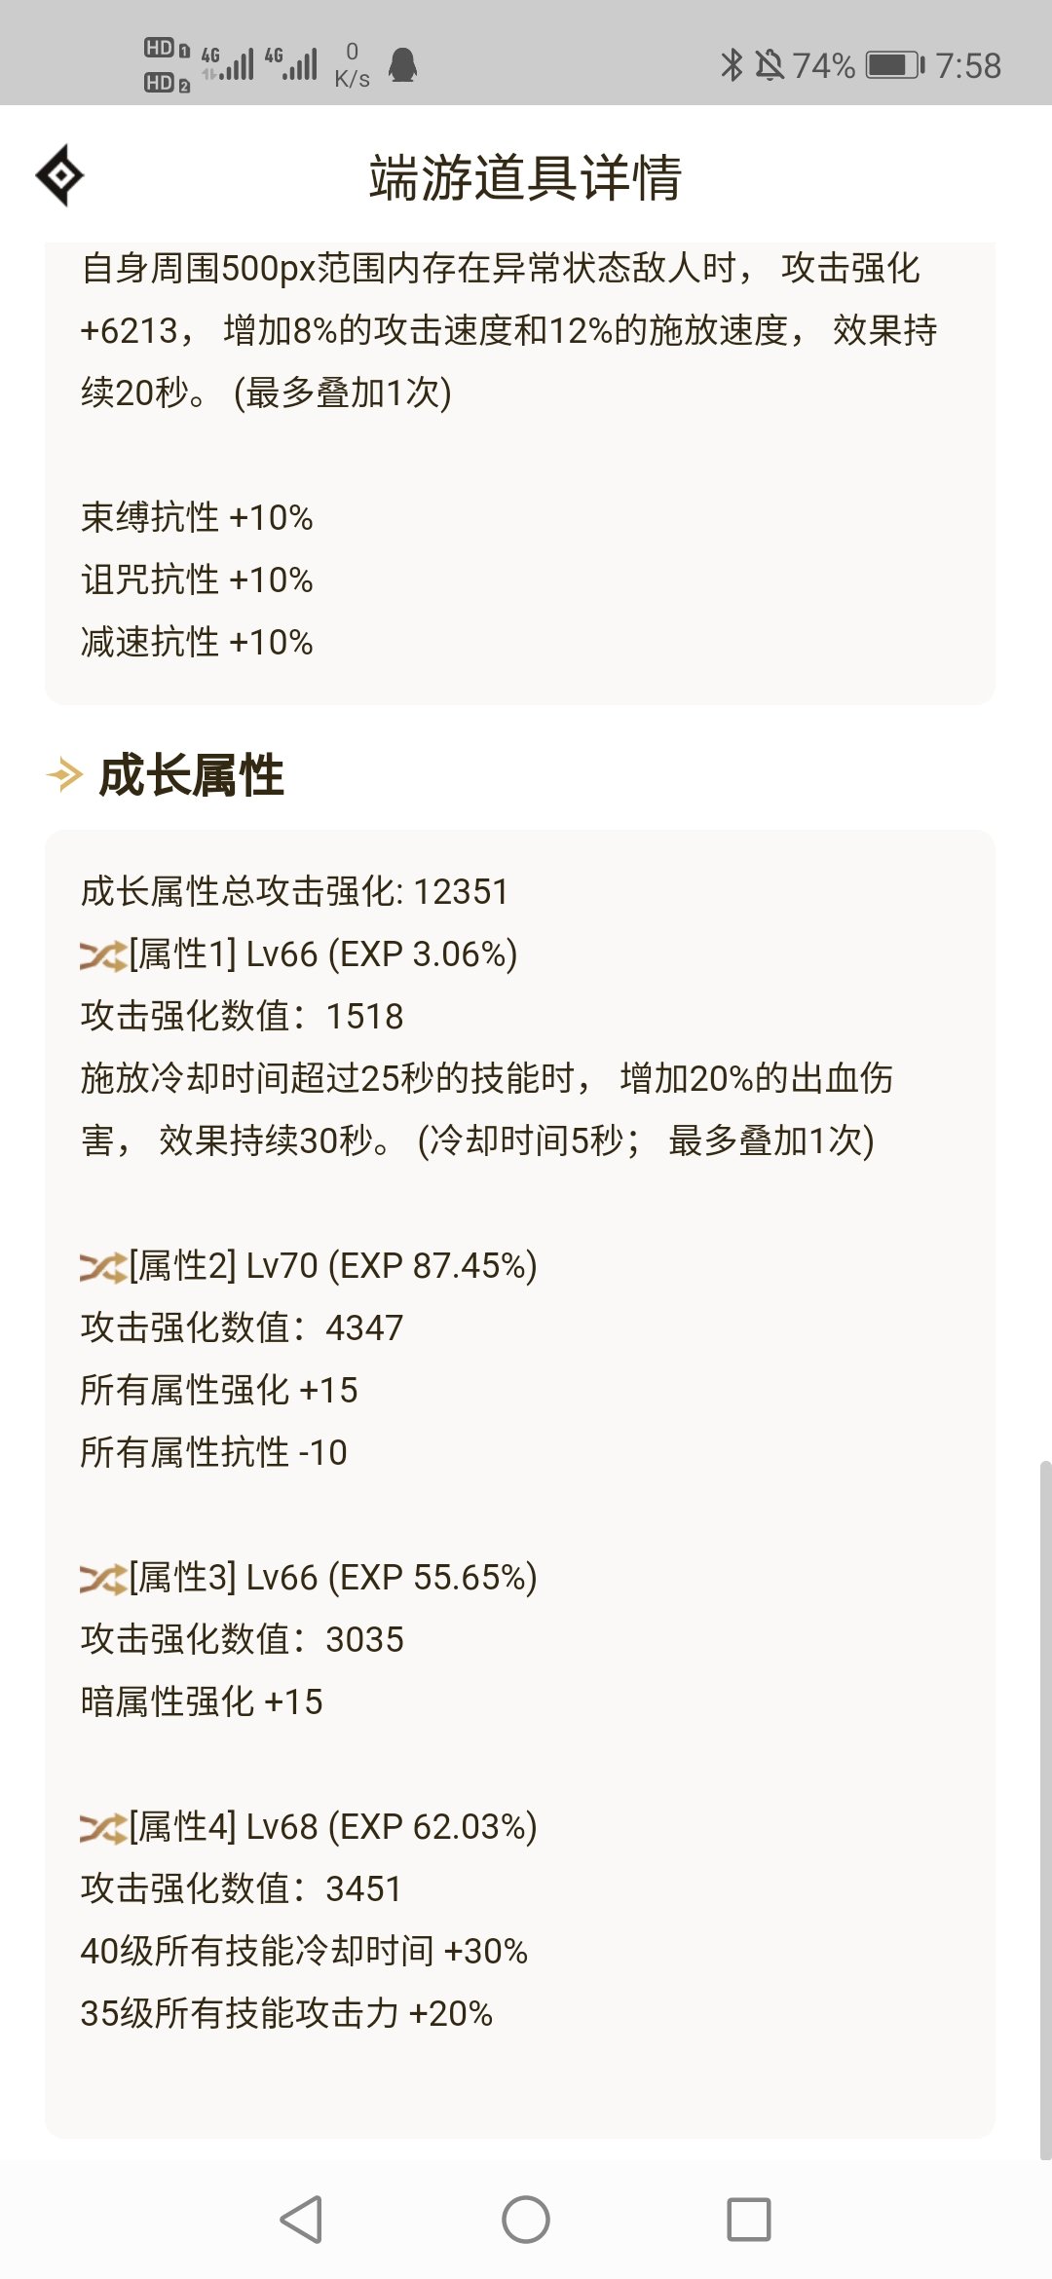
Task: Tap the Bluetooth status icon
Action: coord(732,65)
